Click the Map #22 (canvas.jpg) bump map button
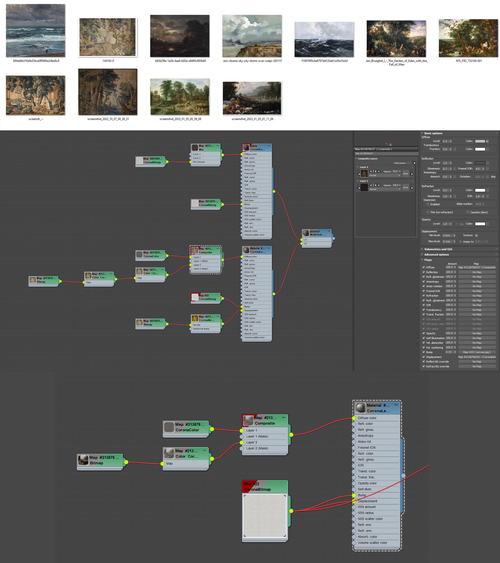The height and width of the screenshot is (563, 500). 477,352
